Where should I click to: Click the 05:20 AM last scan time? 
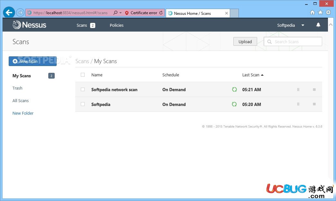tap(252, 104)
